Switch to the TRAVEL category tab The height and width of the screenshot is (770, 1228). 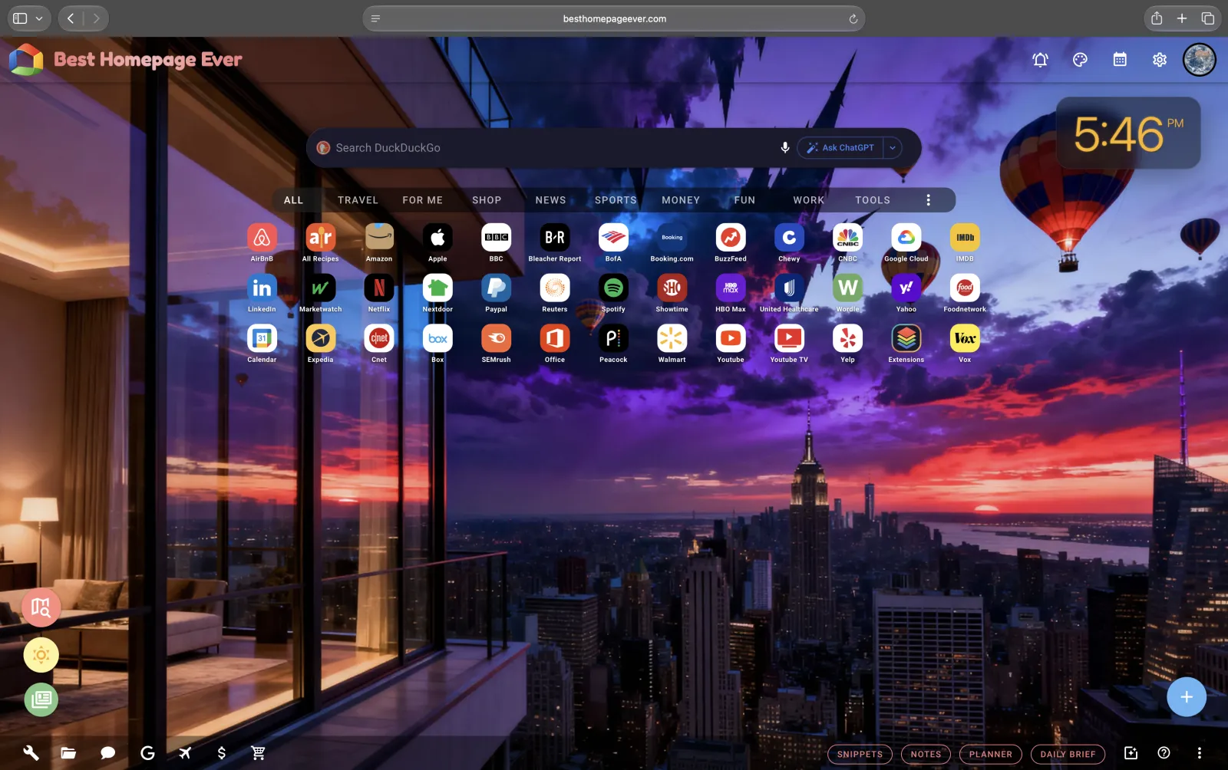pos(358,200)
